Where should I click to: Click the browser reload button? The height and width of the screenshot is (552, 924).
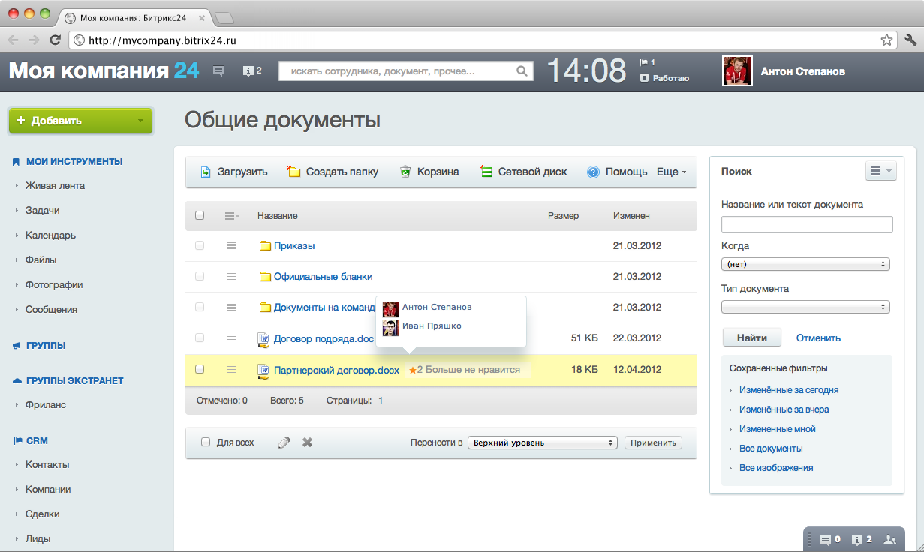click(x=55, y=40)
